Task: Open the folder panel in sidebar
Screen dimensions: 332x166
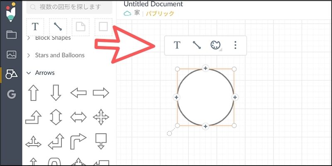Action: coord(11,34)
